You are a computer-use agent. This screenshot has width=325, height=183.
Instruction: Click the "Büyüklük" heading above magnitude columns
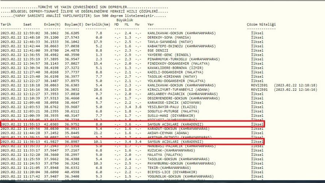coord(125,20)
